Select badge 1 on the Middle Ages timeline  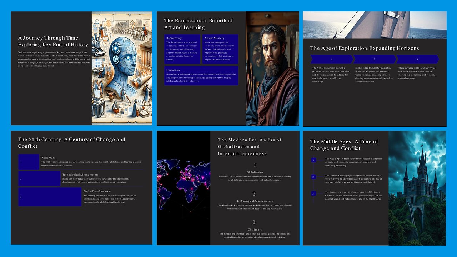[313, 160]
